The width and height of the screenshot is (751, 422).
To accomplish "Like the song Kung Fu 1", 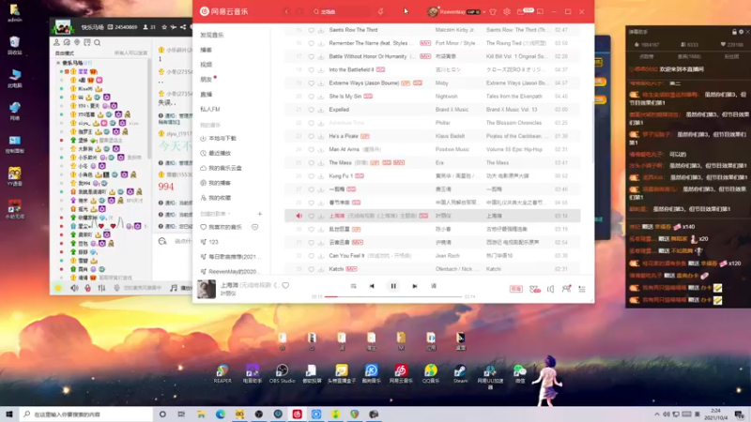I will pyautogui.click(x=311, y=176).
